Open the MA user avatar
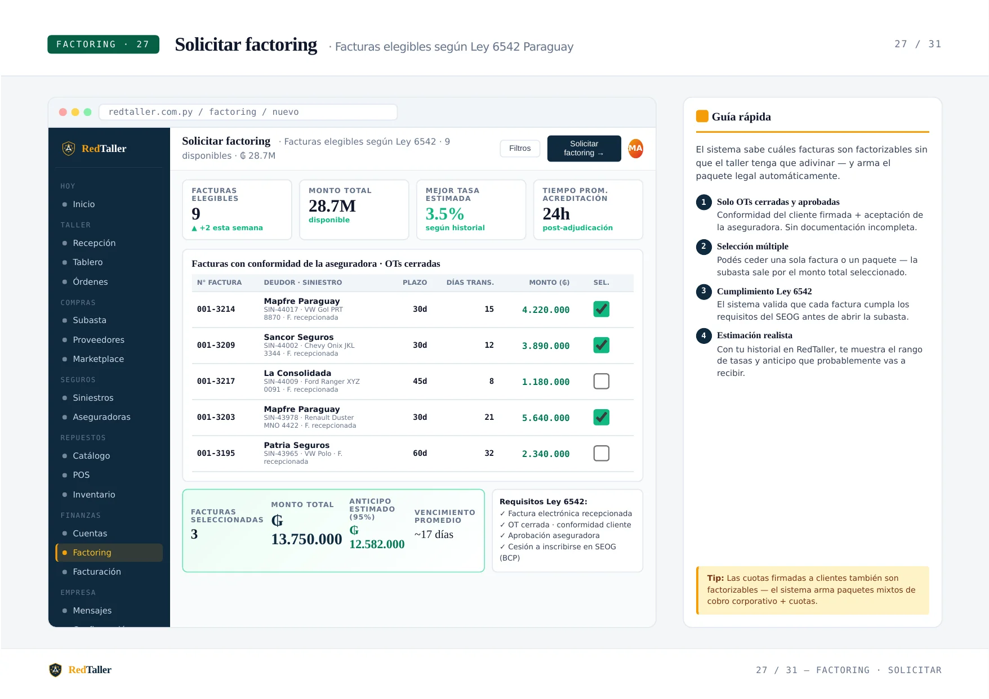The image size is (989, 699). (x=635, y=149)
